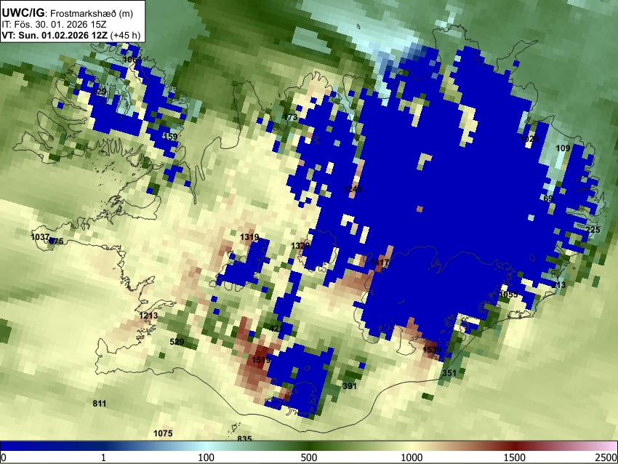Select the map value 69

tap(548, 199)
